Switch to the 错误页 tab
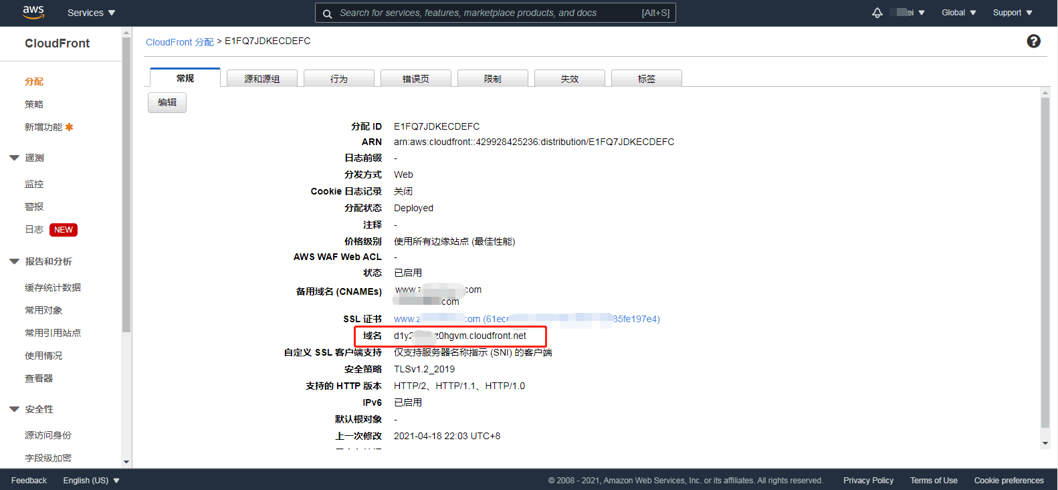 pyautogui.click(x=416, y=79)
